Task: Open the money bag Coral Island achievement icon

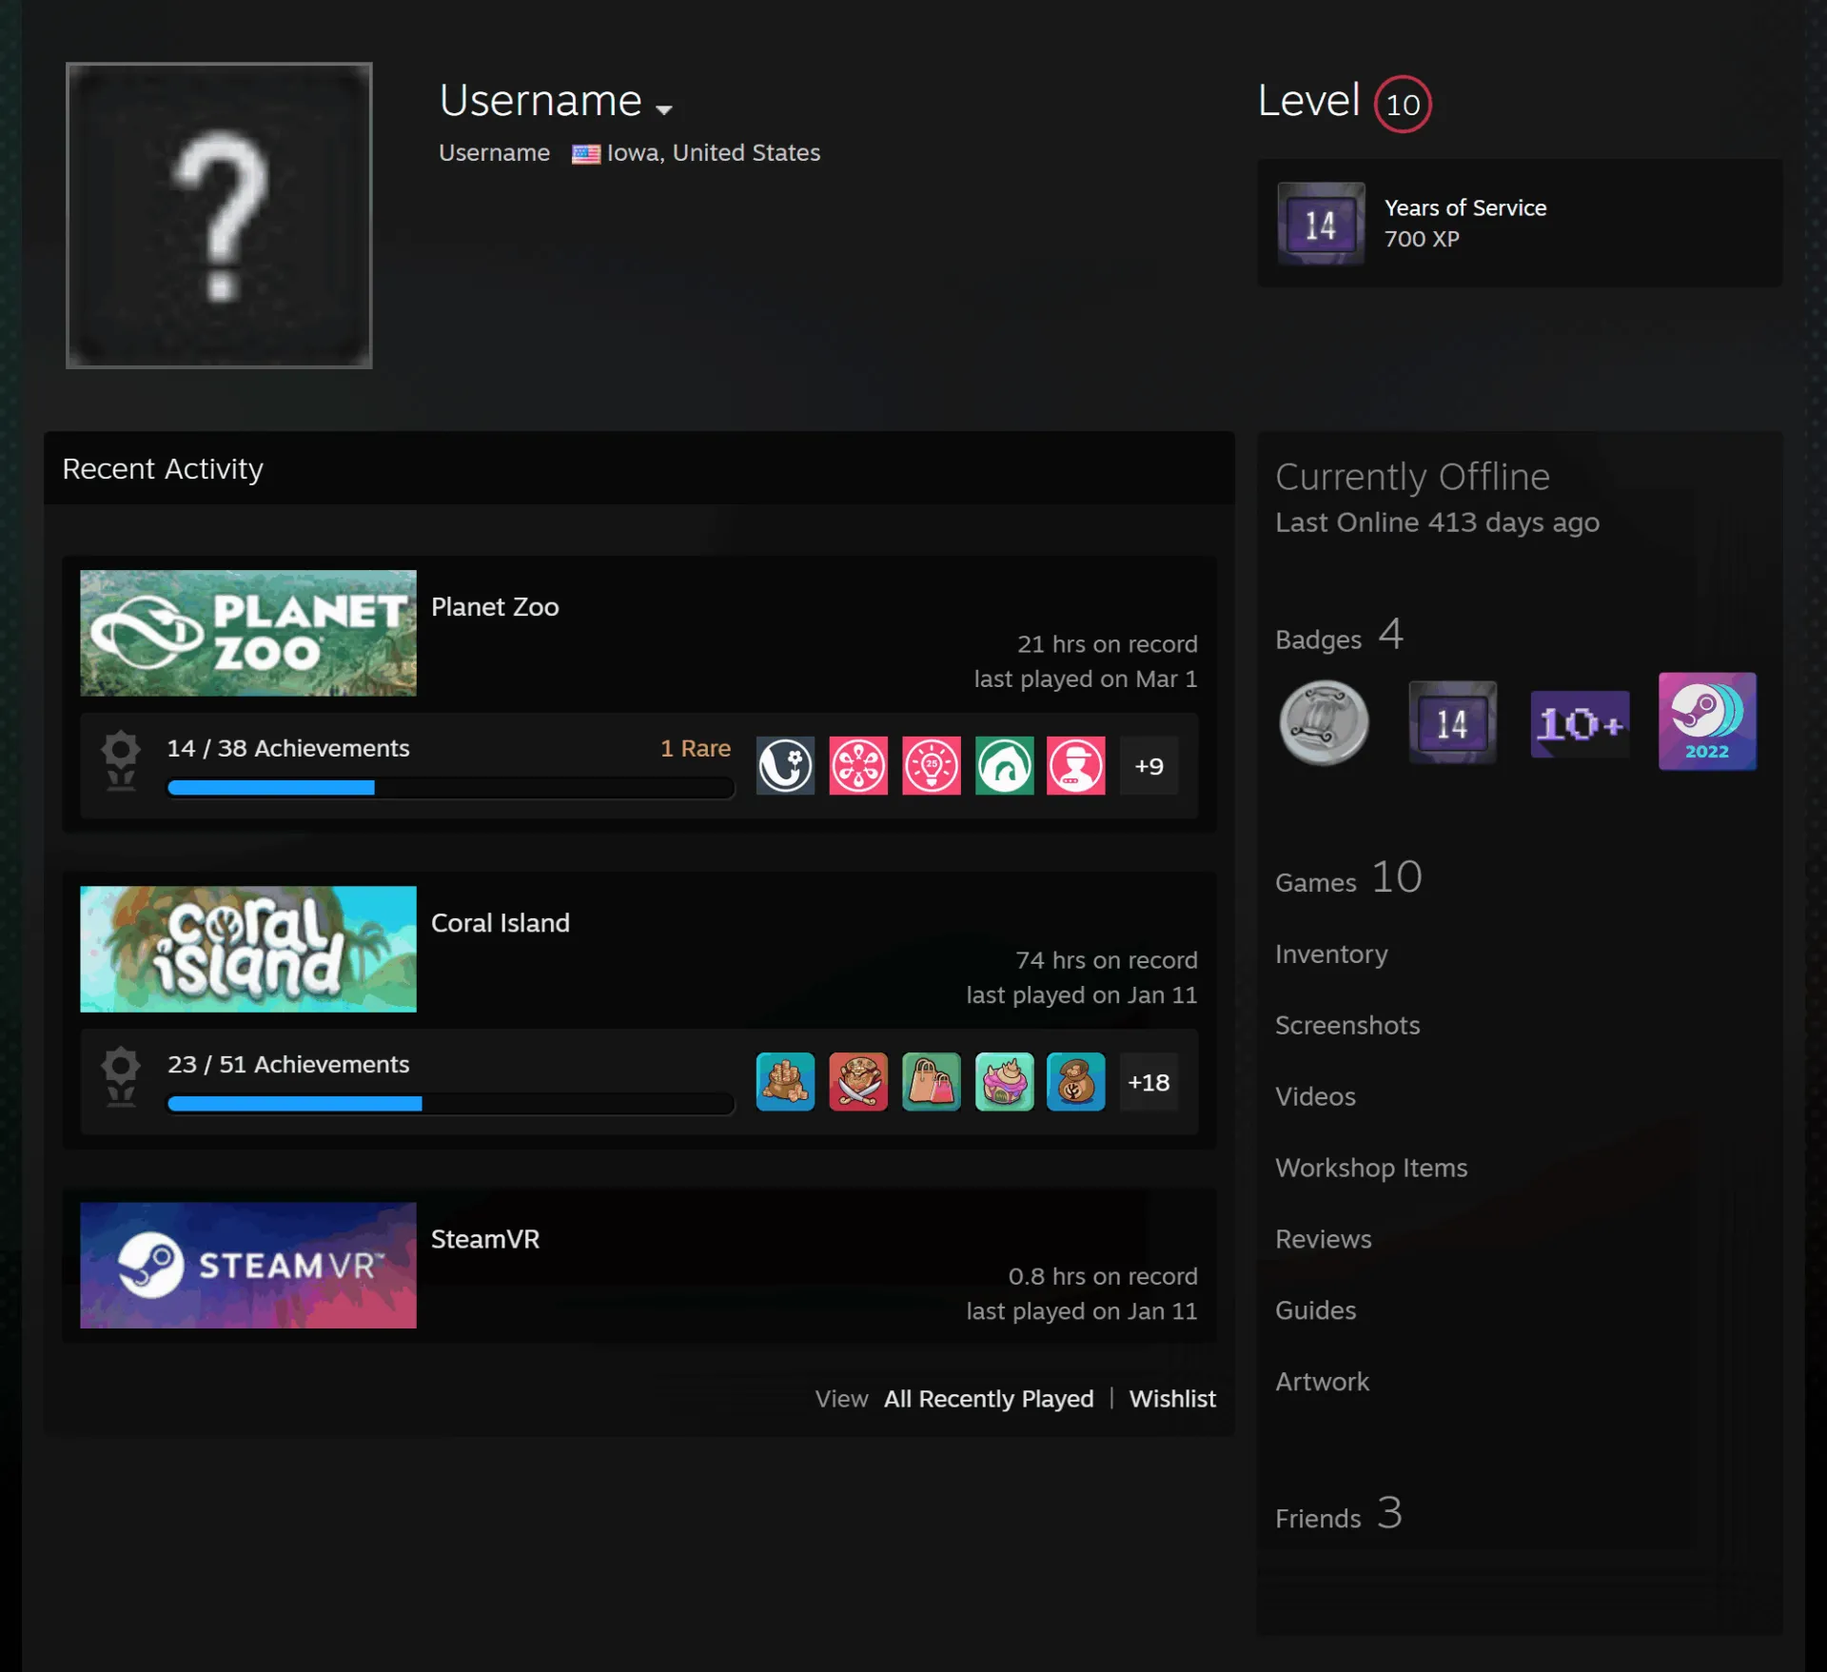Action: click(x=1076, y=1081)
